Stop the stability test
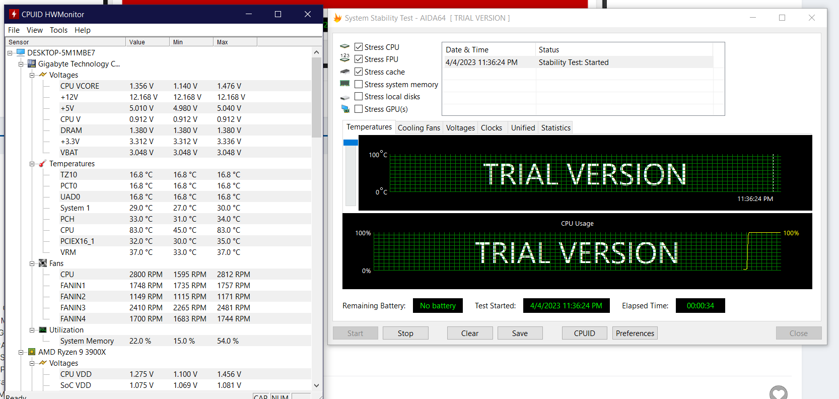Viewport: 839px width, 399px height. pyautogui.click(x=405, y=333)
